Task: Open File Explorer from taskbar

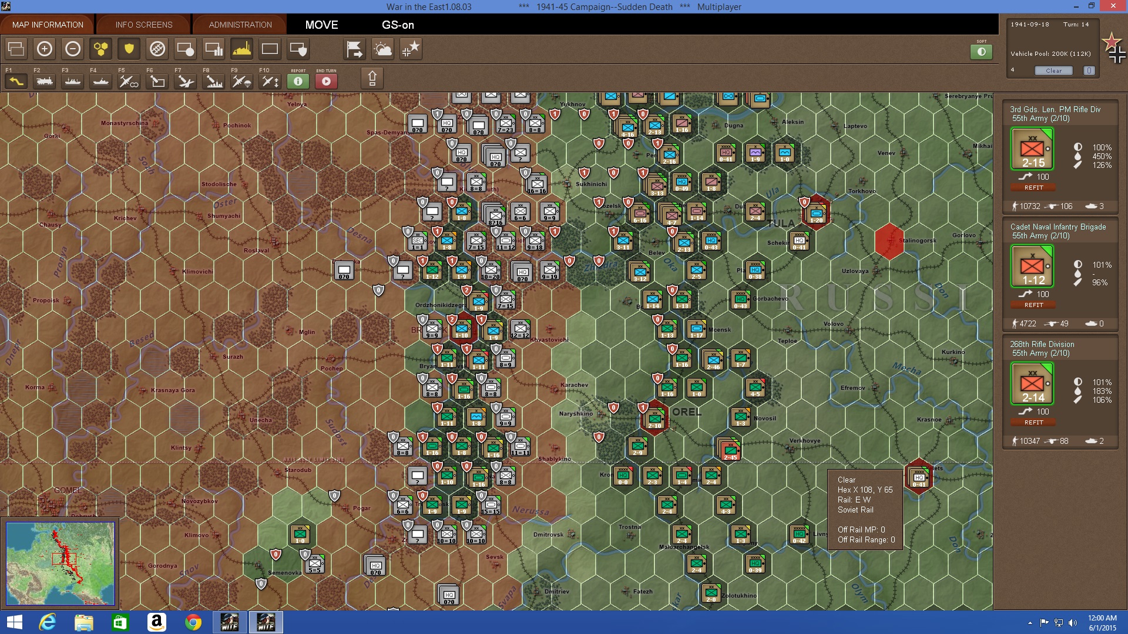Action: (x=84, y=622)
